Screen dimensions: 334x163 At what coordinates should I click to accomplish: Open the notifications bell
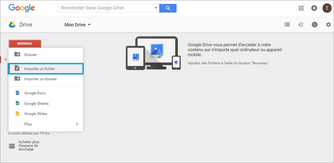click(314, 8)
